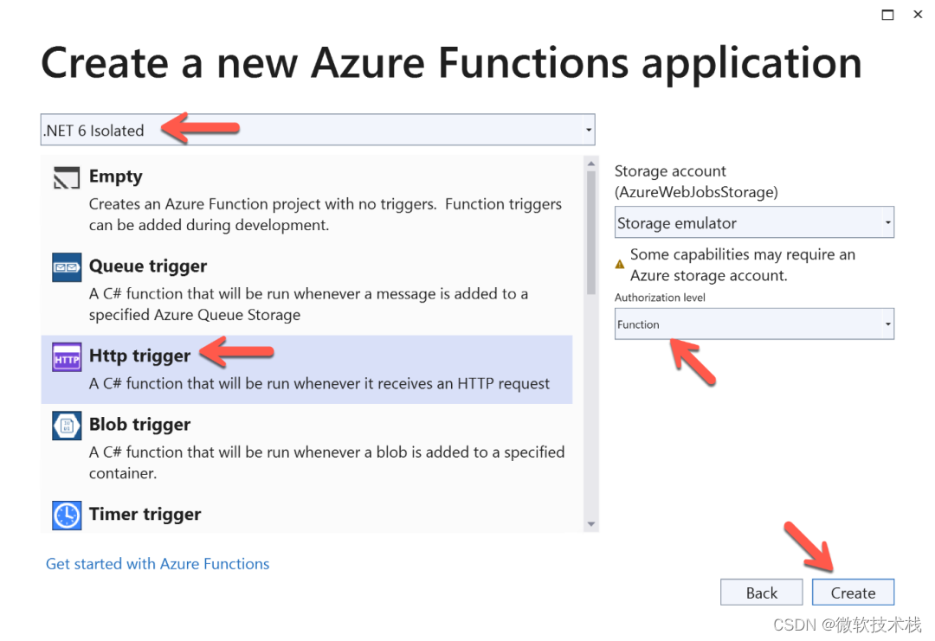This screenshot has height=641, width=935.
Task: Click the scrollbar down arrow
Action: click(590, 522)
